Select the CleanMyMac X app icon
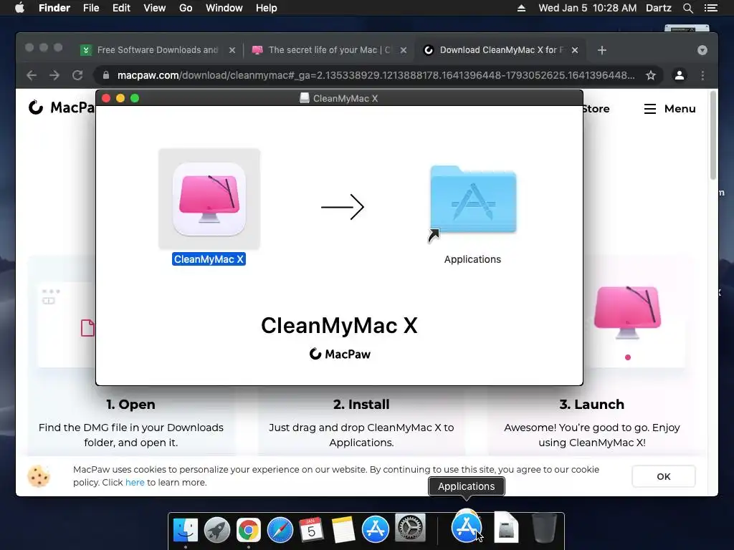 click(x=209, y=199)
